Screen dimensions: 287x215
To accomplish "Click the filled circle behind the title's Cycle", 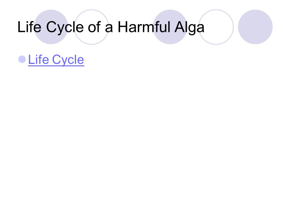I will 51,27.
